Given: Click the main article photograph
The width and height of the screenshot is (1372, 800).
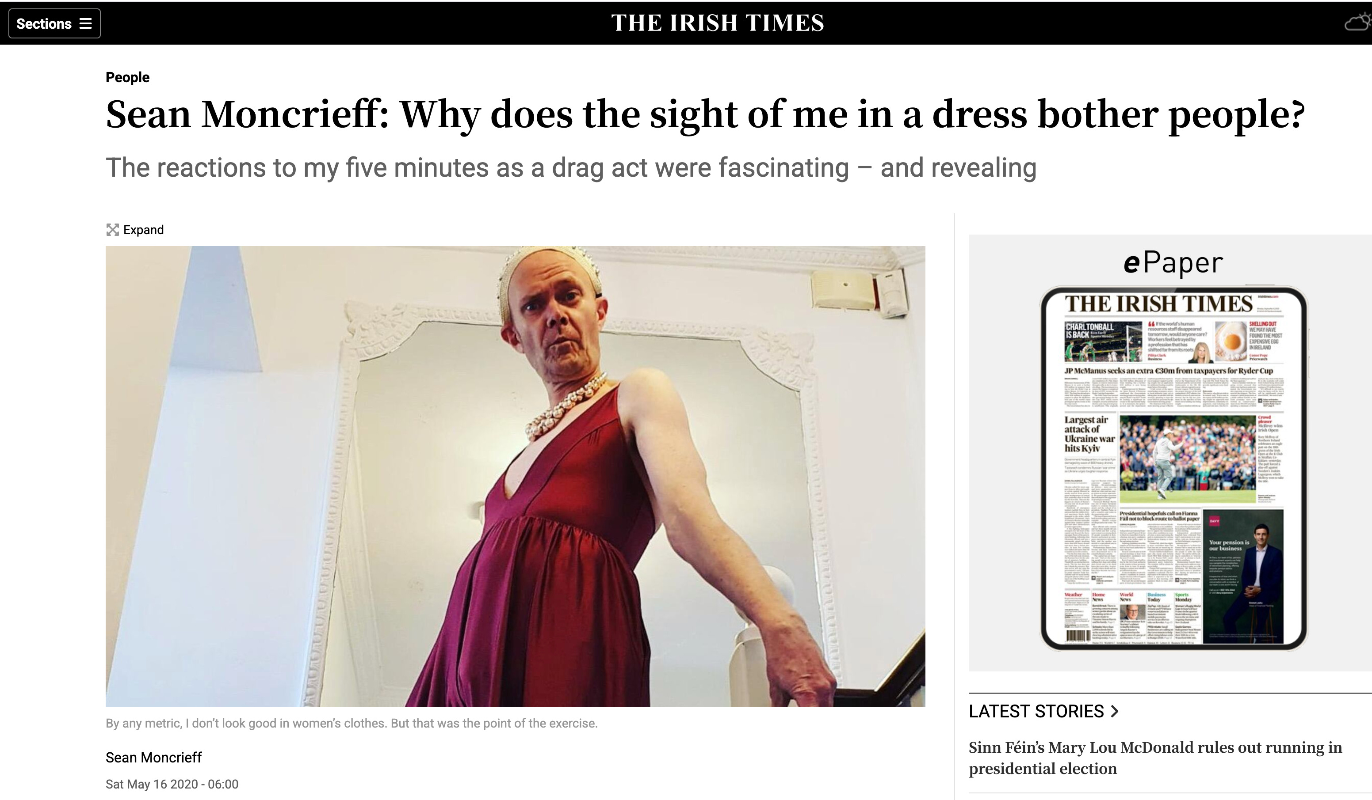Looking at the screenshot, I should click(x=515, y=476).
